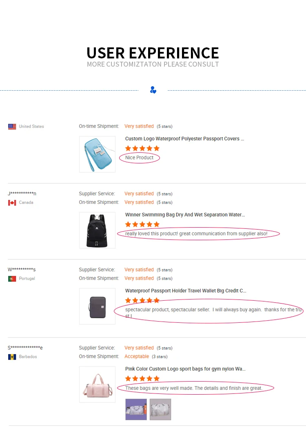Open the gray travel wallet thumbnail

point(97,306)
